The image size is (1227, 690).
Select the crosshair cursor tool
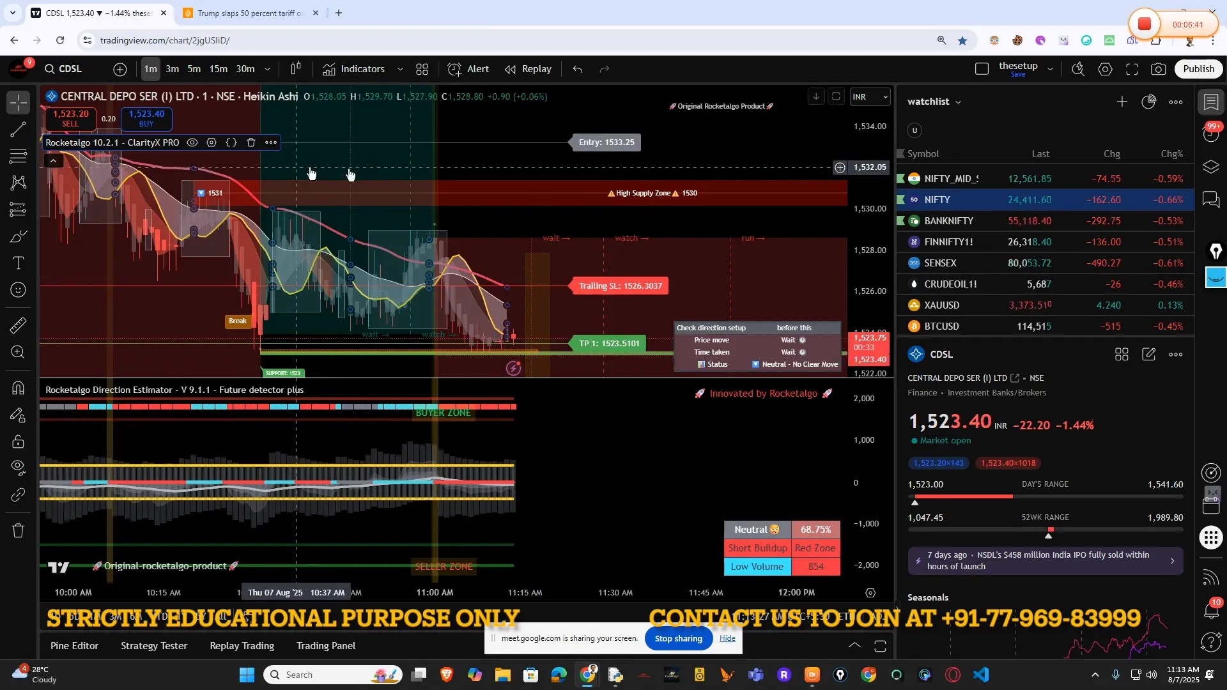[x=19, y=102]
